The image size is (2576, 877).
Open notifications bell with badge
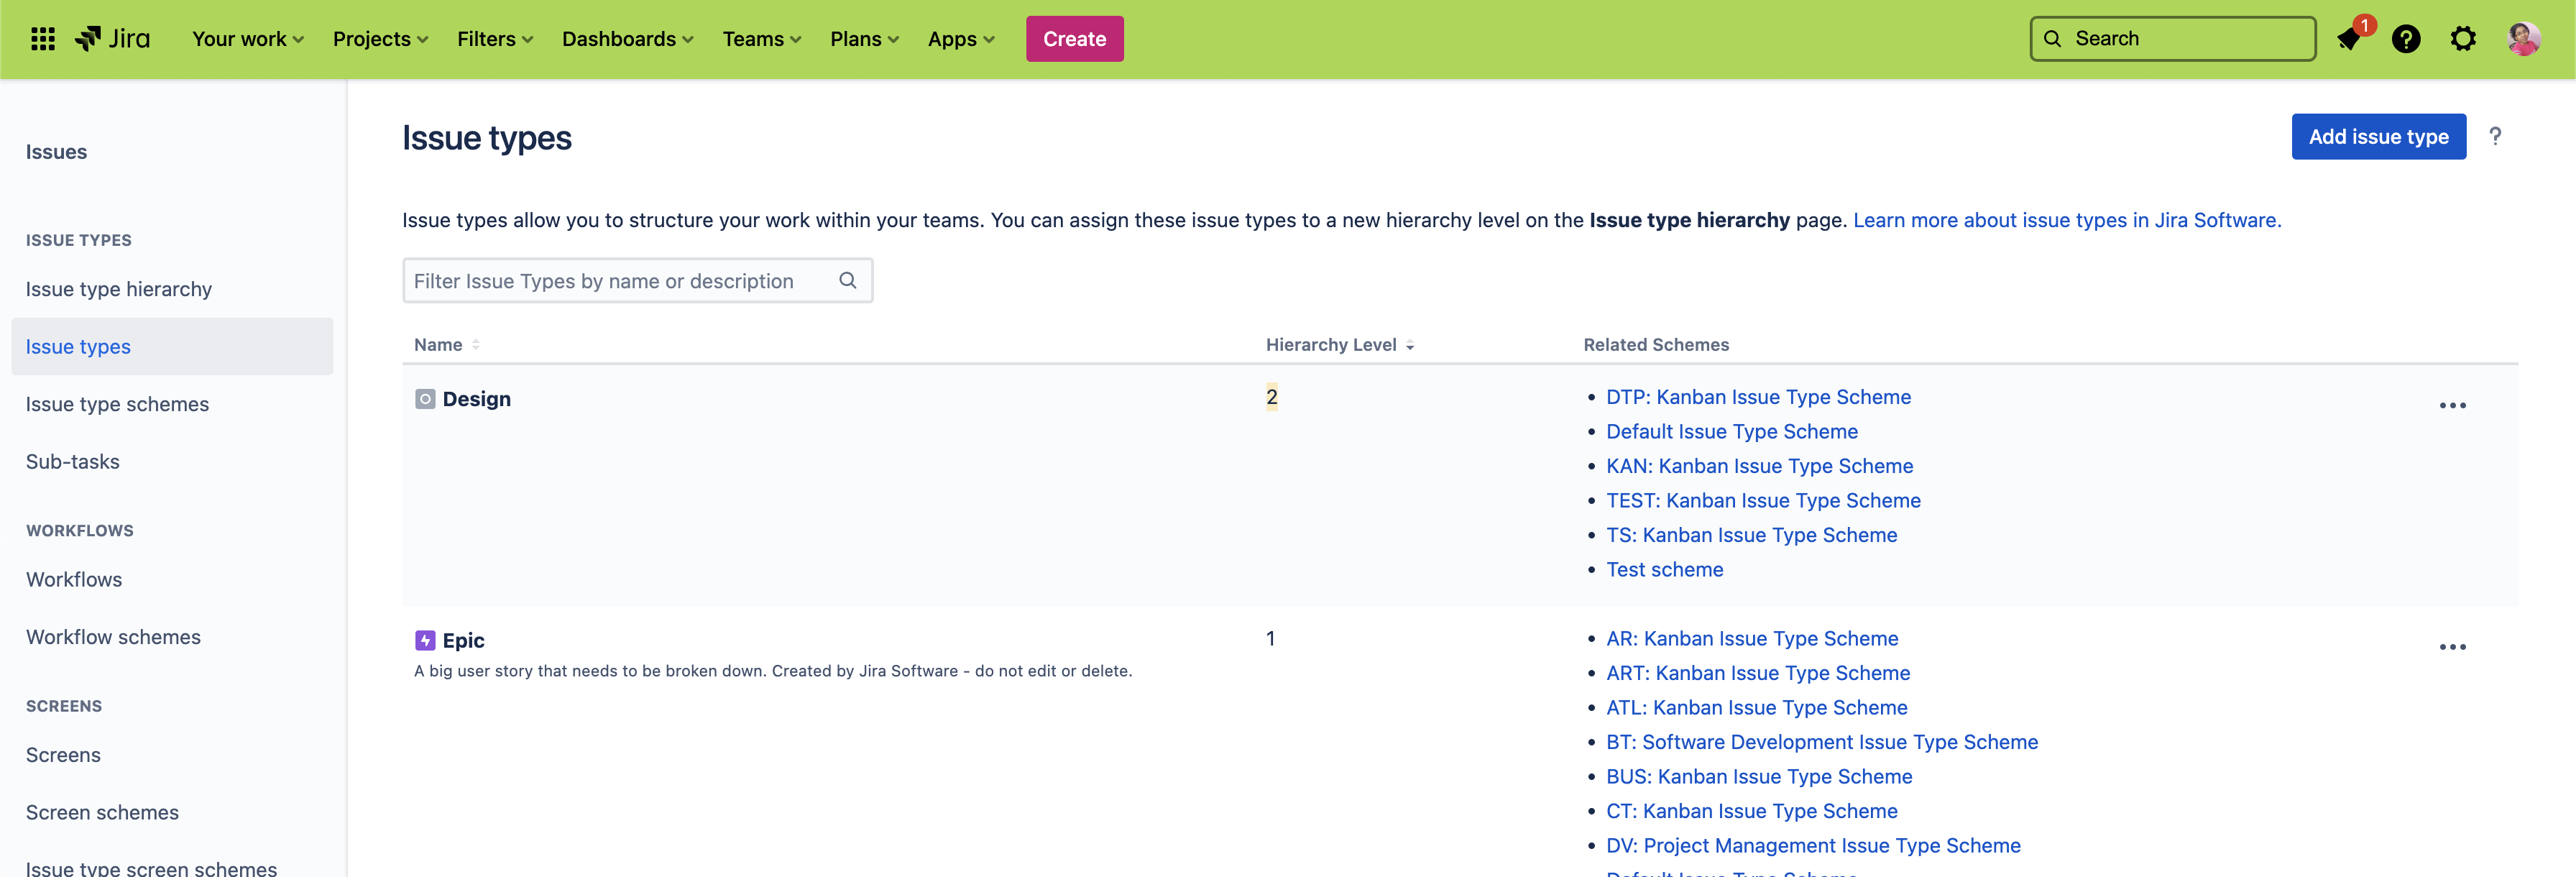click(x=2349, y=38)
